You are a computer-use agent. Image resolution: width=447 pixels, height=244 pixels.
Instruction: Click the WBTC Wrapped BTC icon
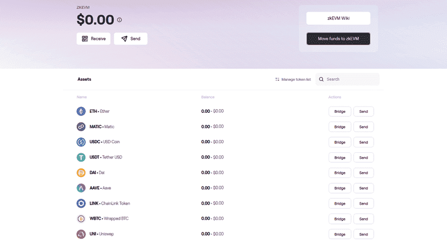click(x=81, y=219)
